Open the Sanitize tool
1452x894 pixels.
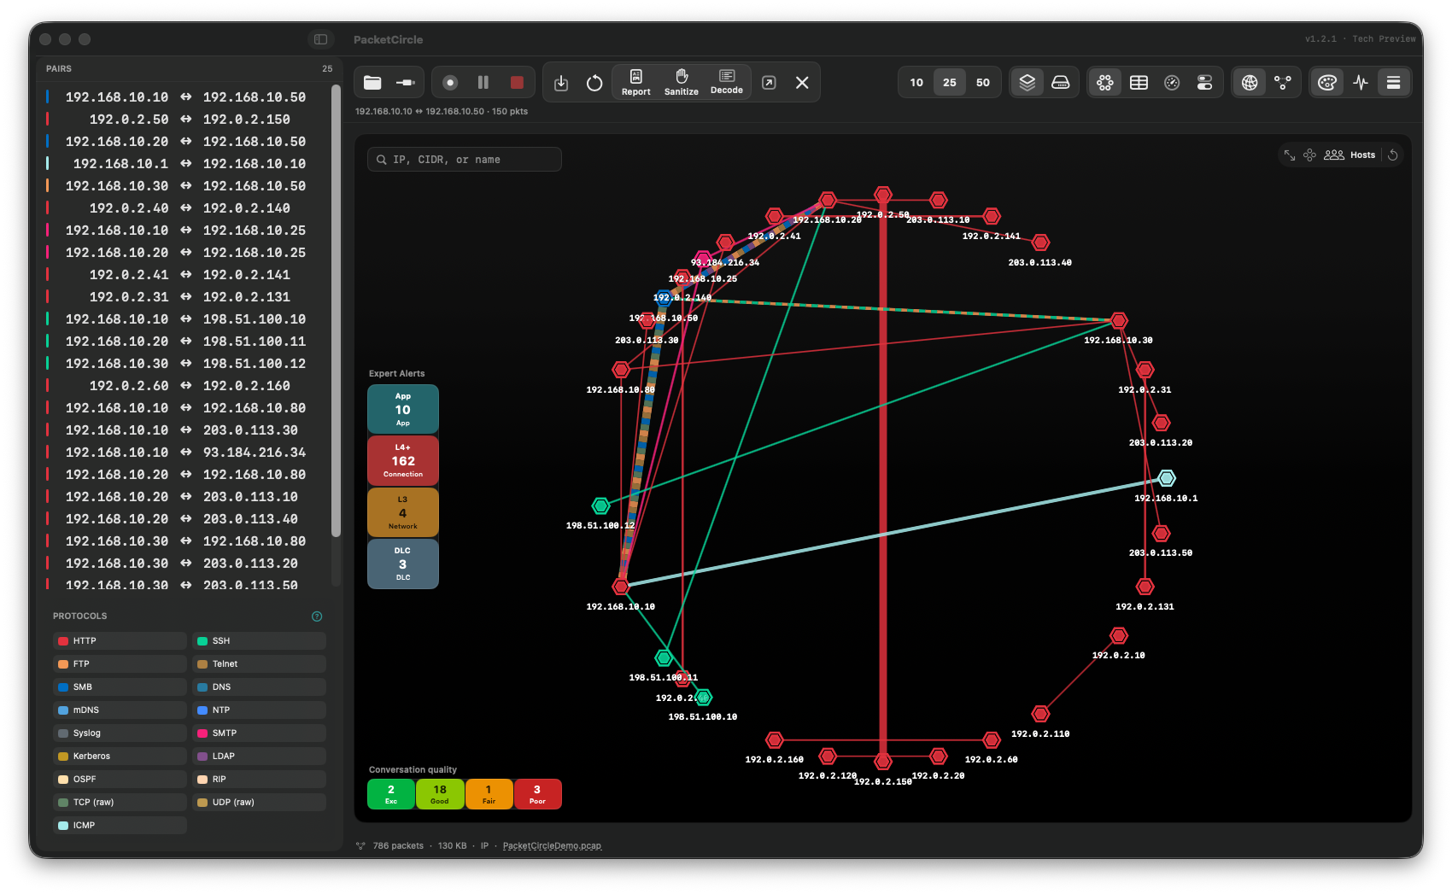[682, 83]
